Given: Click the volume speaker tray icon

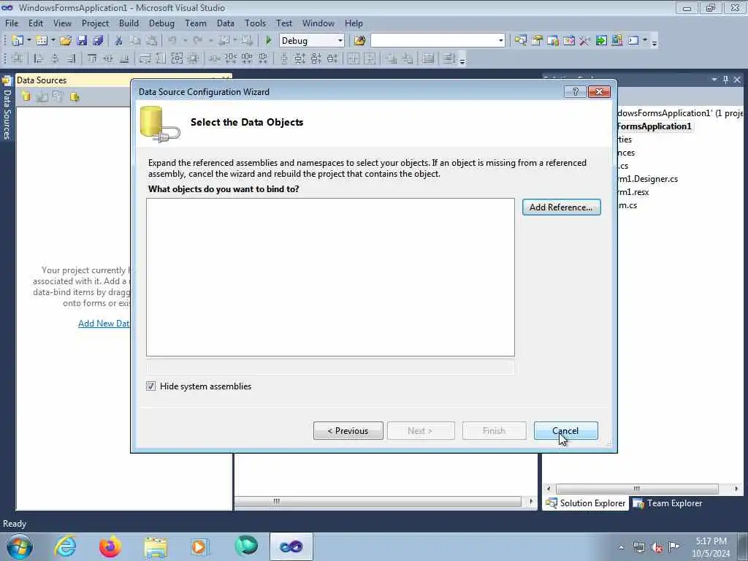Looking at the screenshot, I should pyautogui.click(x=657, y=548).
